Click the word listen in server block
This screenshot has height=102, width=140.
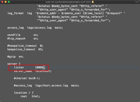(19, 67)
